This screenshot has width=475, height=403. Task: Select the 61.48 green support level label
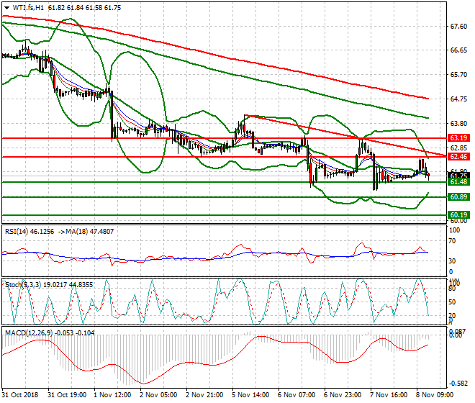458,182
